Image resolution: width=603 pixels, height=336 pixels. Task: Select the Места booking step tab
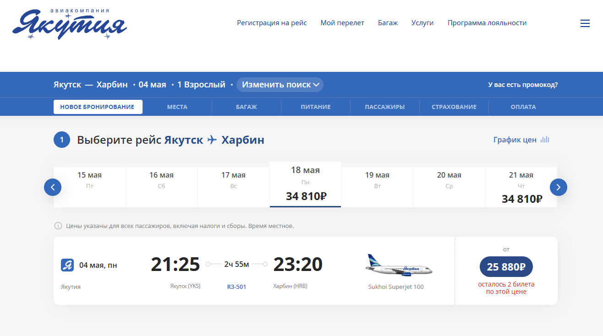click(177, 107)
